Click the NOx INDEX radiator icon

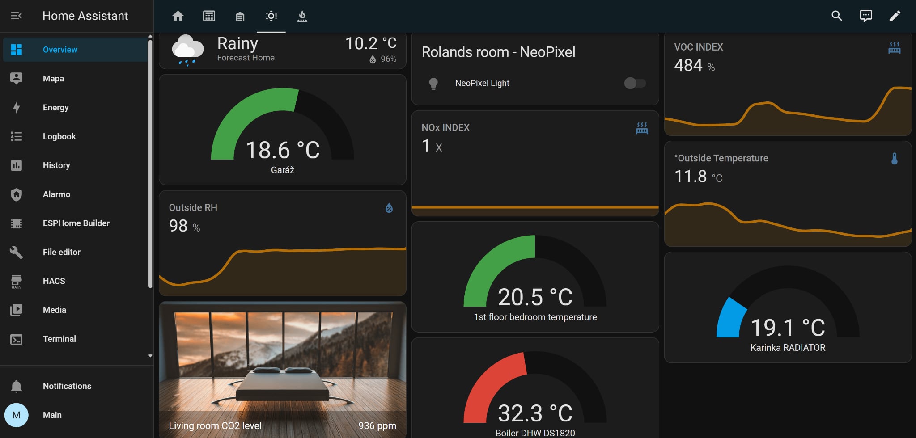point(642,128)
